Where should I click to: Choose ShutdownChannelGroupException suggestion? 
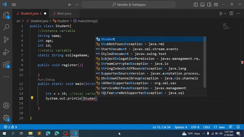(x=149, y=78)
